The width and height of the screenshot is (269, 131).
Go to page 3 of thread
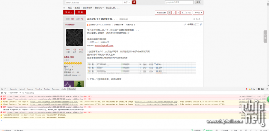[178, 13]
